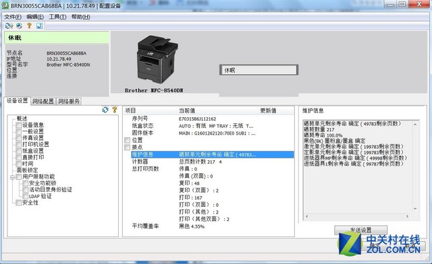Click the scroll-left arrow in 维护信息 box
Screen dimensions: 432x264
(x=306, y=216)
